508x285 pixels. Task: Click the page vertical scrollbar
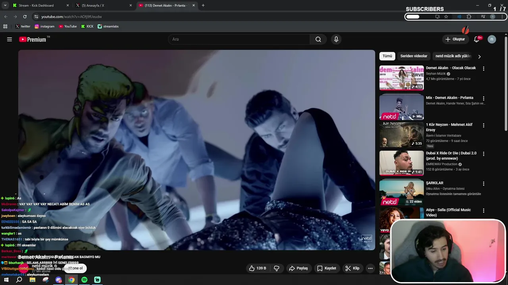506,83
